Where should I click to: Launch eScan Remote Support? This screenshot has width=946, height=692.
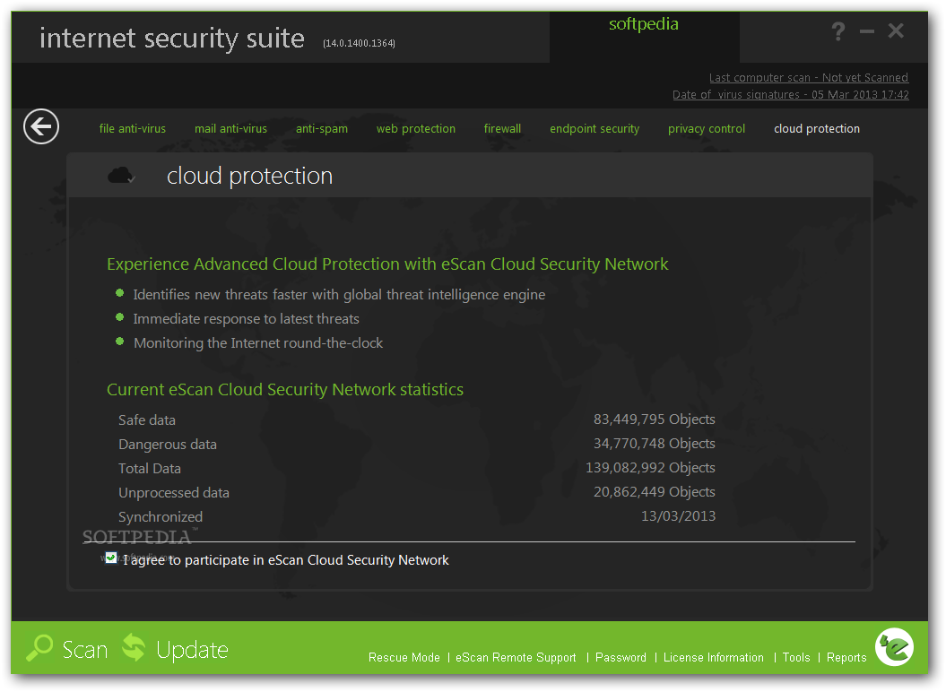(516, 657)
